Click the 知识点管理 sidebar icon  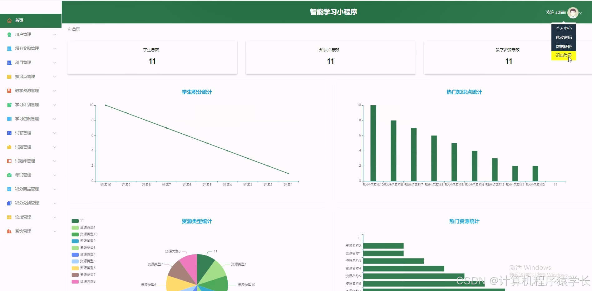[9, 76]
